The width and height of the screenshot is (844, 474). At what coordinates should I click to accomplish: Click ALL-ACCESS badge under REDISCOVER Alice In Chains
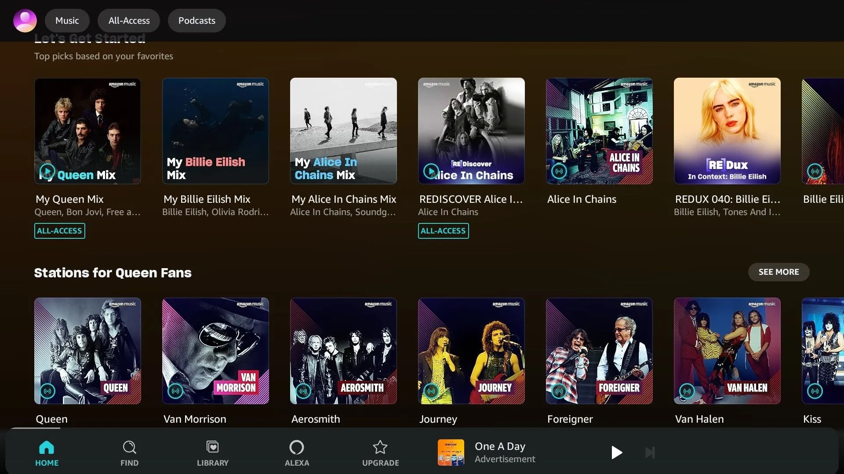click(x=443, y=231)
